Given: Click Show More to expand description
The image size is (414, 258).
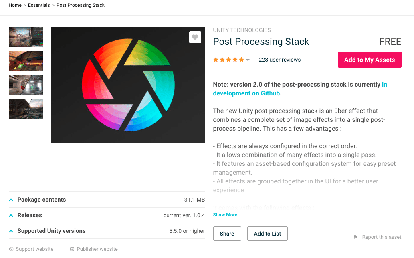Looking at the screenshot, I should coord(225,215).
